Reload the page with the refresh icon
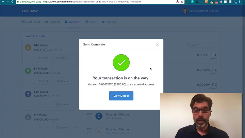This screenshot has height=138, width=245. (13, 2)
